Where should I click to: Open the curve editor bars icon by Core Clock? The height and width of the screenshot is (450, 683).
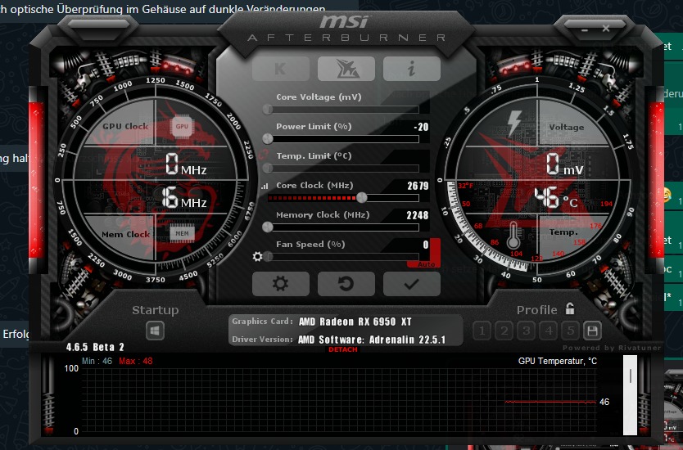pyautogui.click(x=265, y=186)
